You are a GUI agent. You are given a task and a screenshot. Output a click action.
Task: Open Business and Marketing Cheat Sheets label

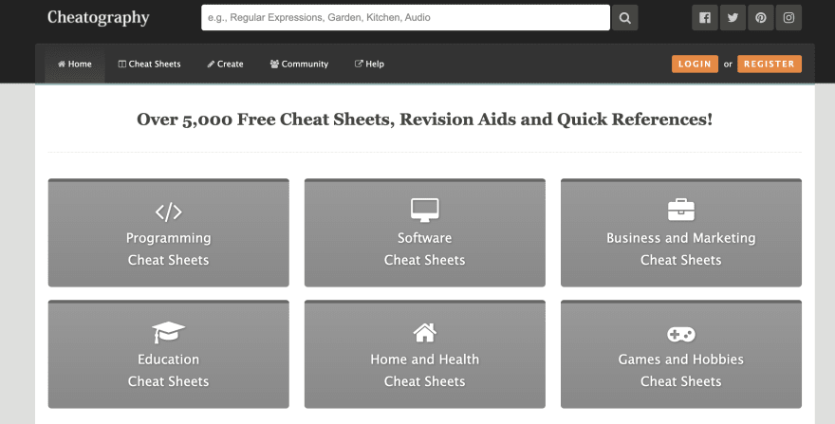[x=681, y=249]
